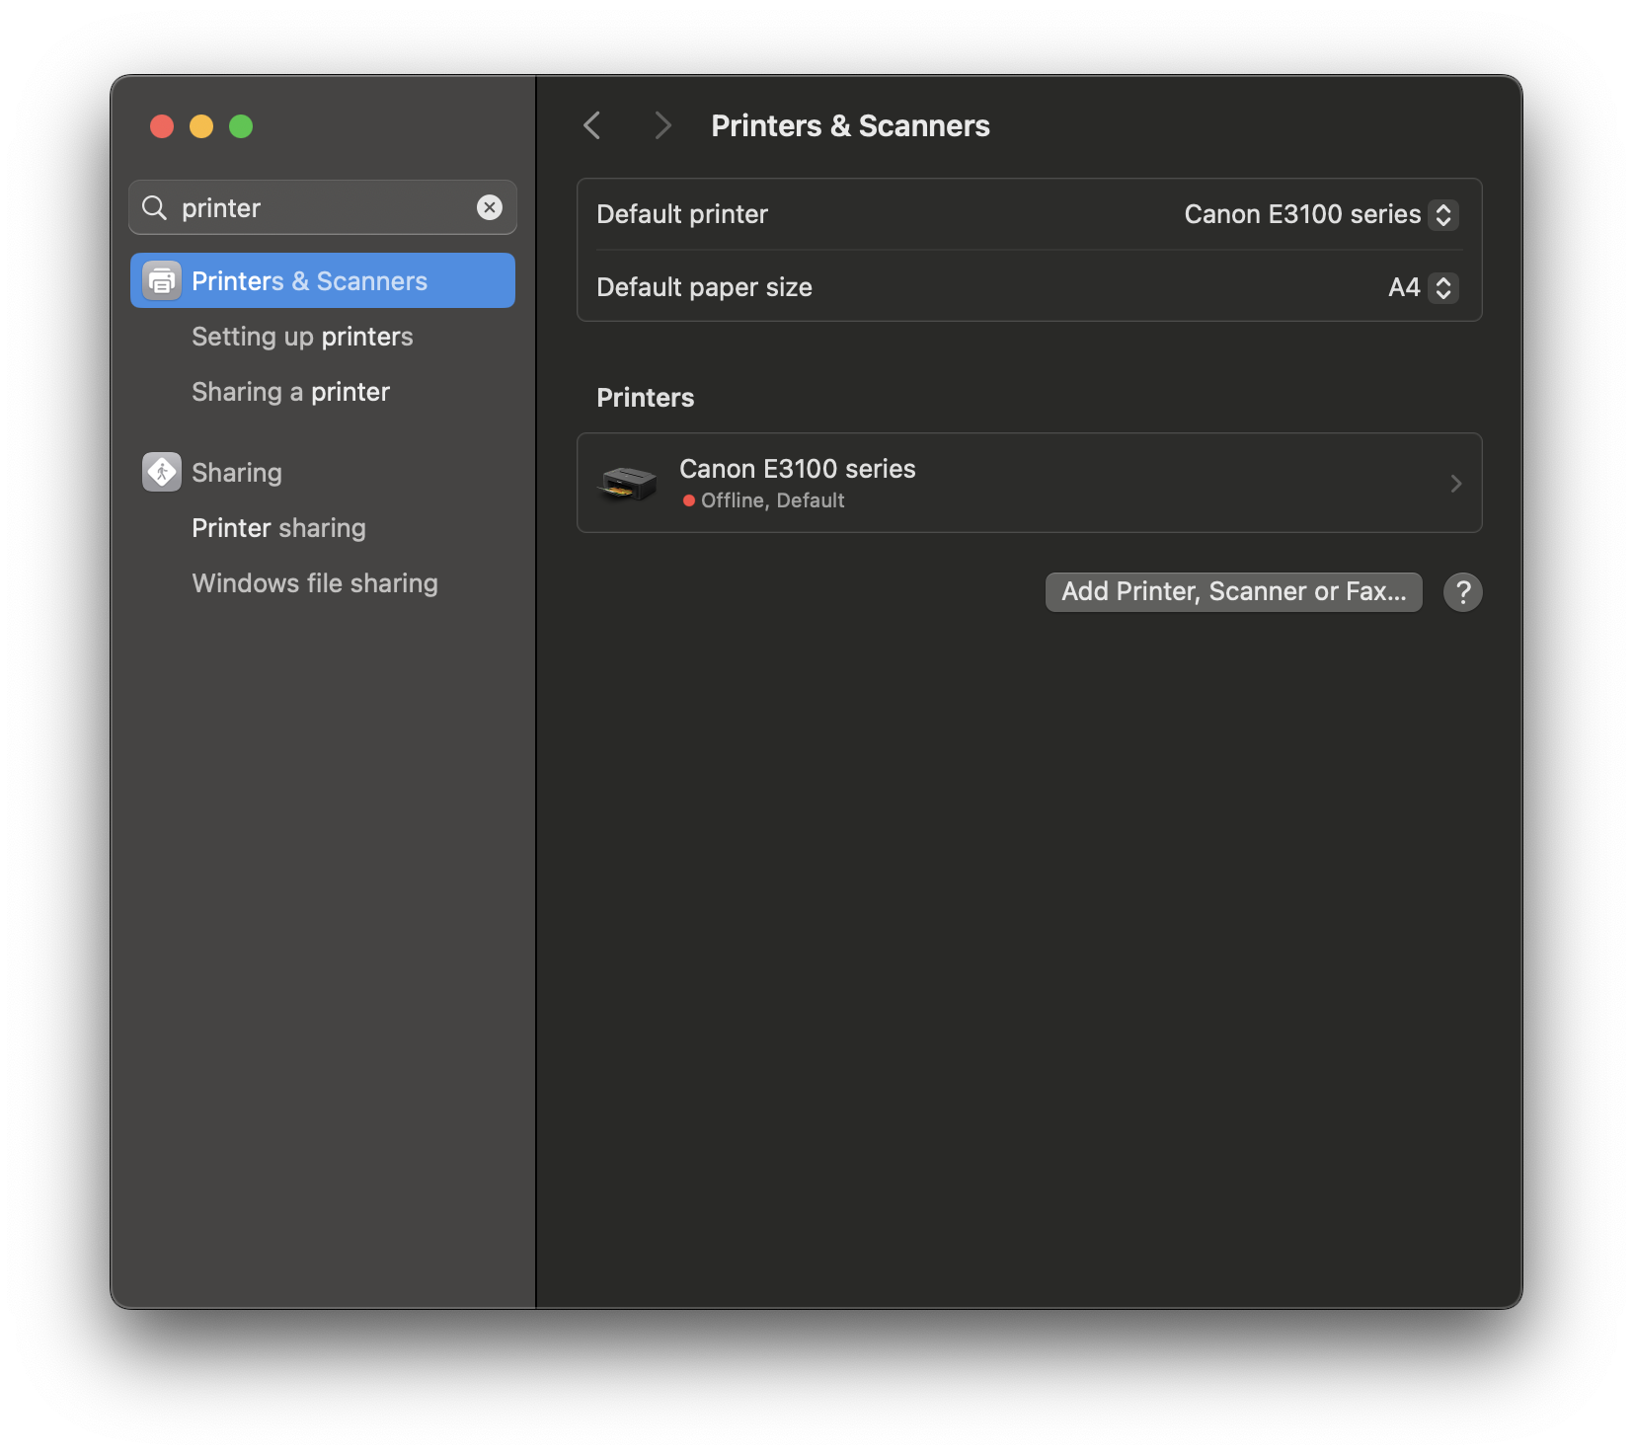
Task: Click the magnifying glass search icon
Action: pyautogui.click(x=155, y=207)
